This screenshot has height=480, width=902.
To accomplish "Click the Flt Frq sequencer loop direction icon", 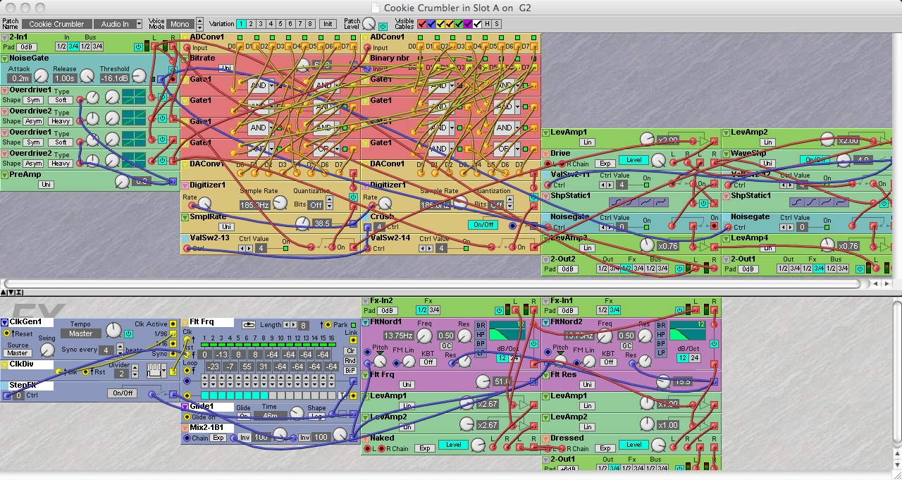I will tap(249, 325).
